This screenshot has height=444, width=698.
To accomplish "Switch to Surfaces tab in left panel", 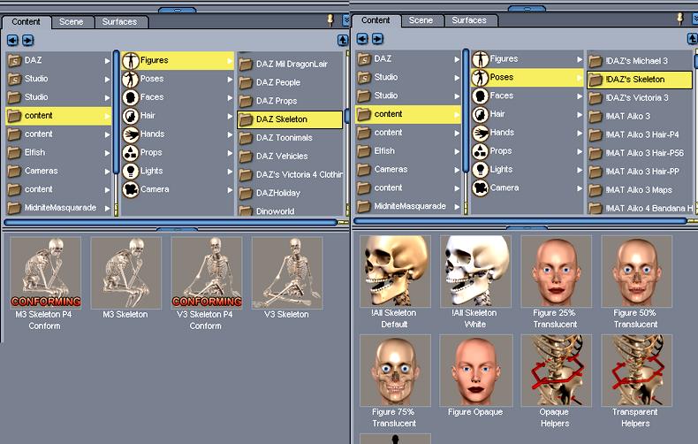I will click(119, 22).
